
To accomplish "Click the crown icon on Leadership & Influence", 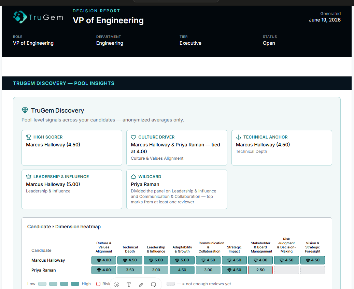I will [x=29, y=177].
